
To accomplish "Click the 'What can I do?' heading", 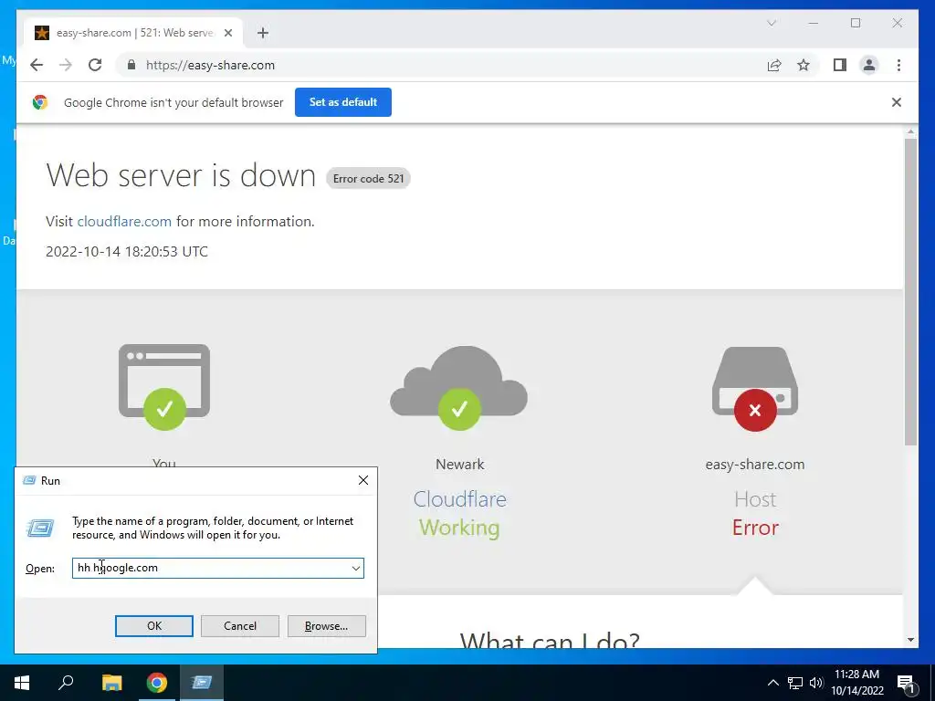I will [550, 640].
